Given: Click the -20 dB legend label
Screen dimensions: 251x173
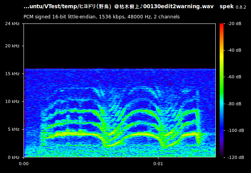Looking at the screenshot, I should 235,23.
